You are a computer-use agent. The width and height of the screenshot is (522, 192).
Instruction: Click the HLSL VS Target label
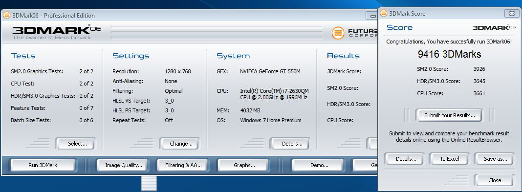point(131,101)
